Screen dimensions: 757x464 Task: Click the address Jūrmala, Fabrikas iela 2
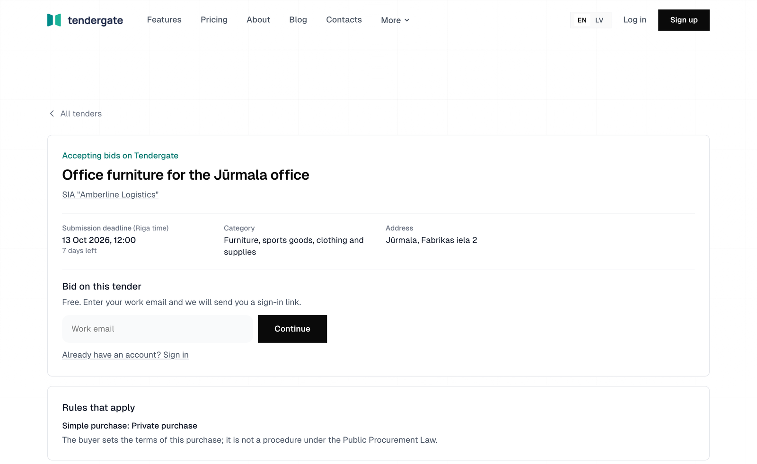tap(431, 240)
